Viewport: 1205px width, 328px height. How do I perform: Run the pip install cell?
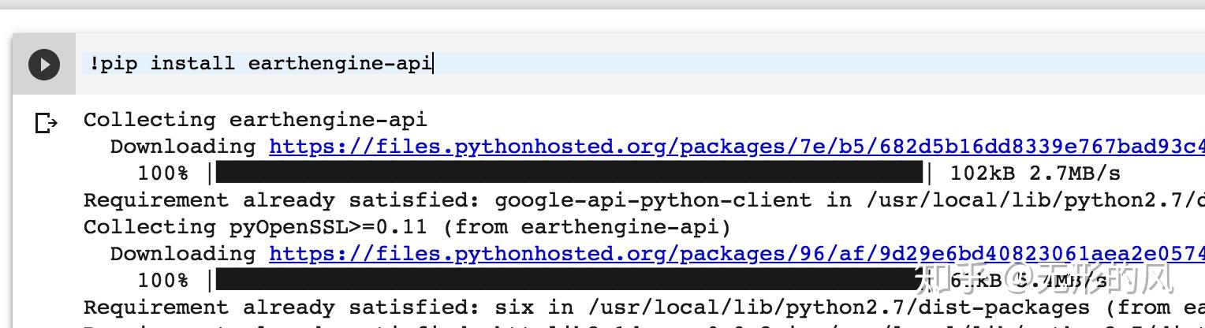click(44, 64)
